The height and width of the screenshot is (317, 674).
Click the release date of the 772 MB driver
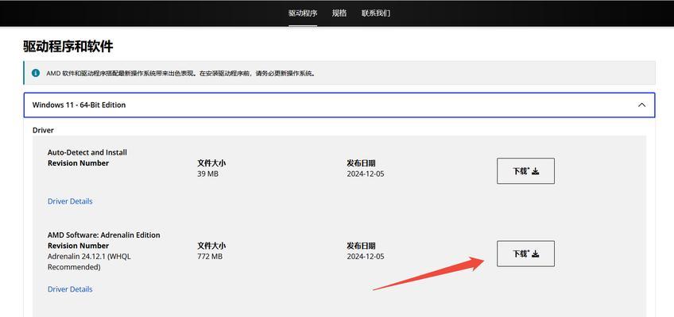coord(366,257)
